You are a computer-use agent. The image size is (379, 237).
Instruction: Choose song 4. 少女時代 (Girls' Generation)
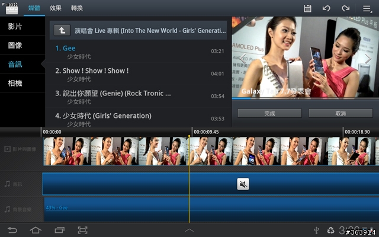[x=138, y=118]
